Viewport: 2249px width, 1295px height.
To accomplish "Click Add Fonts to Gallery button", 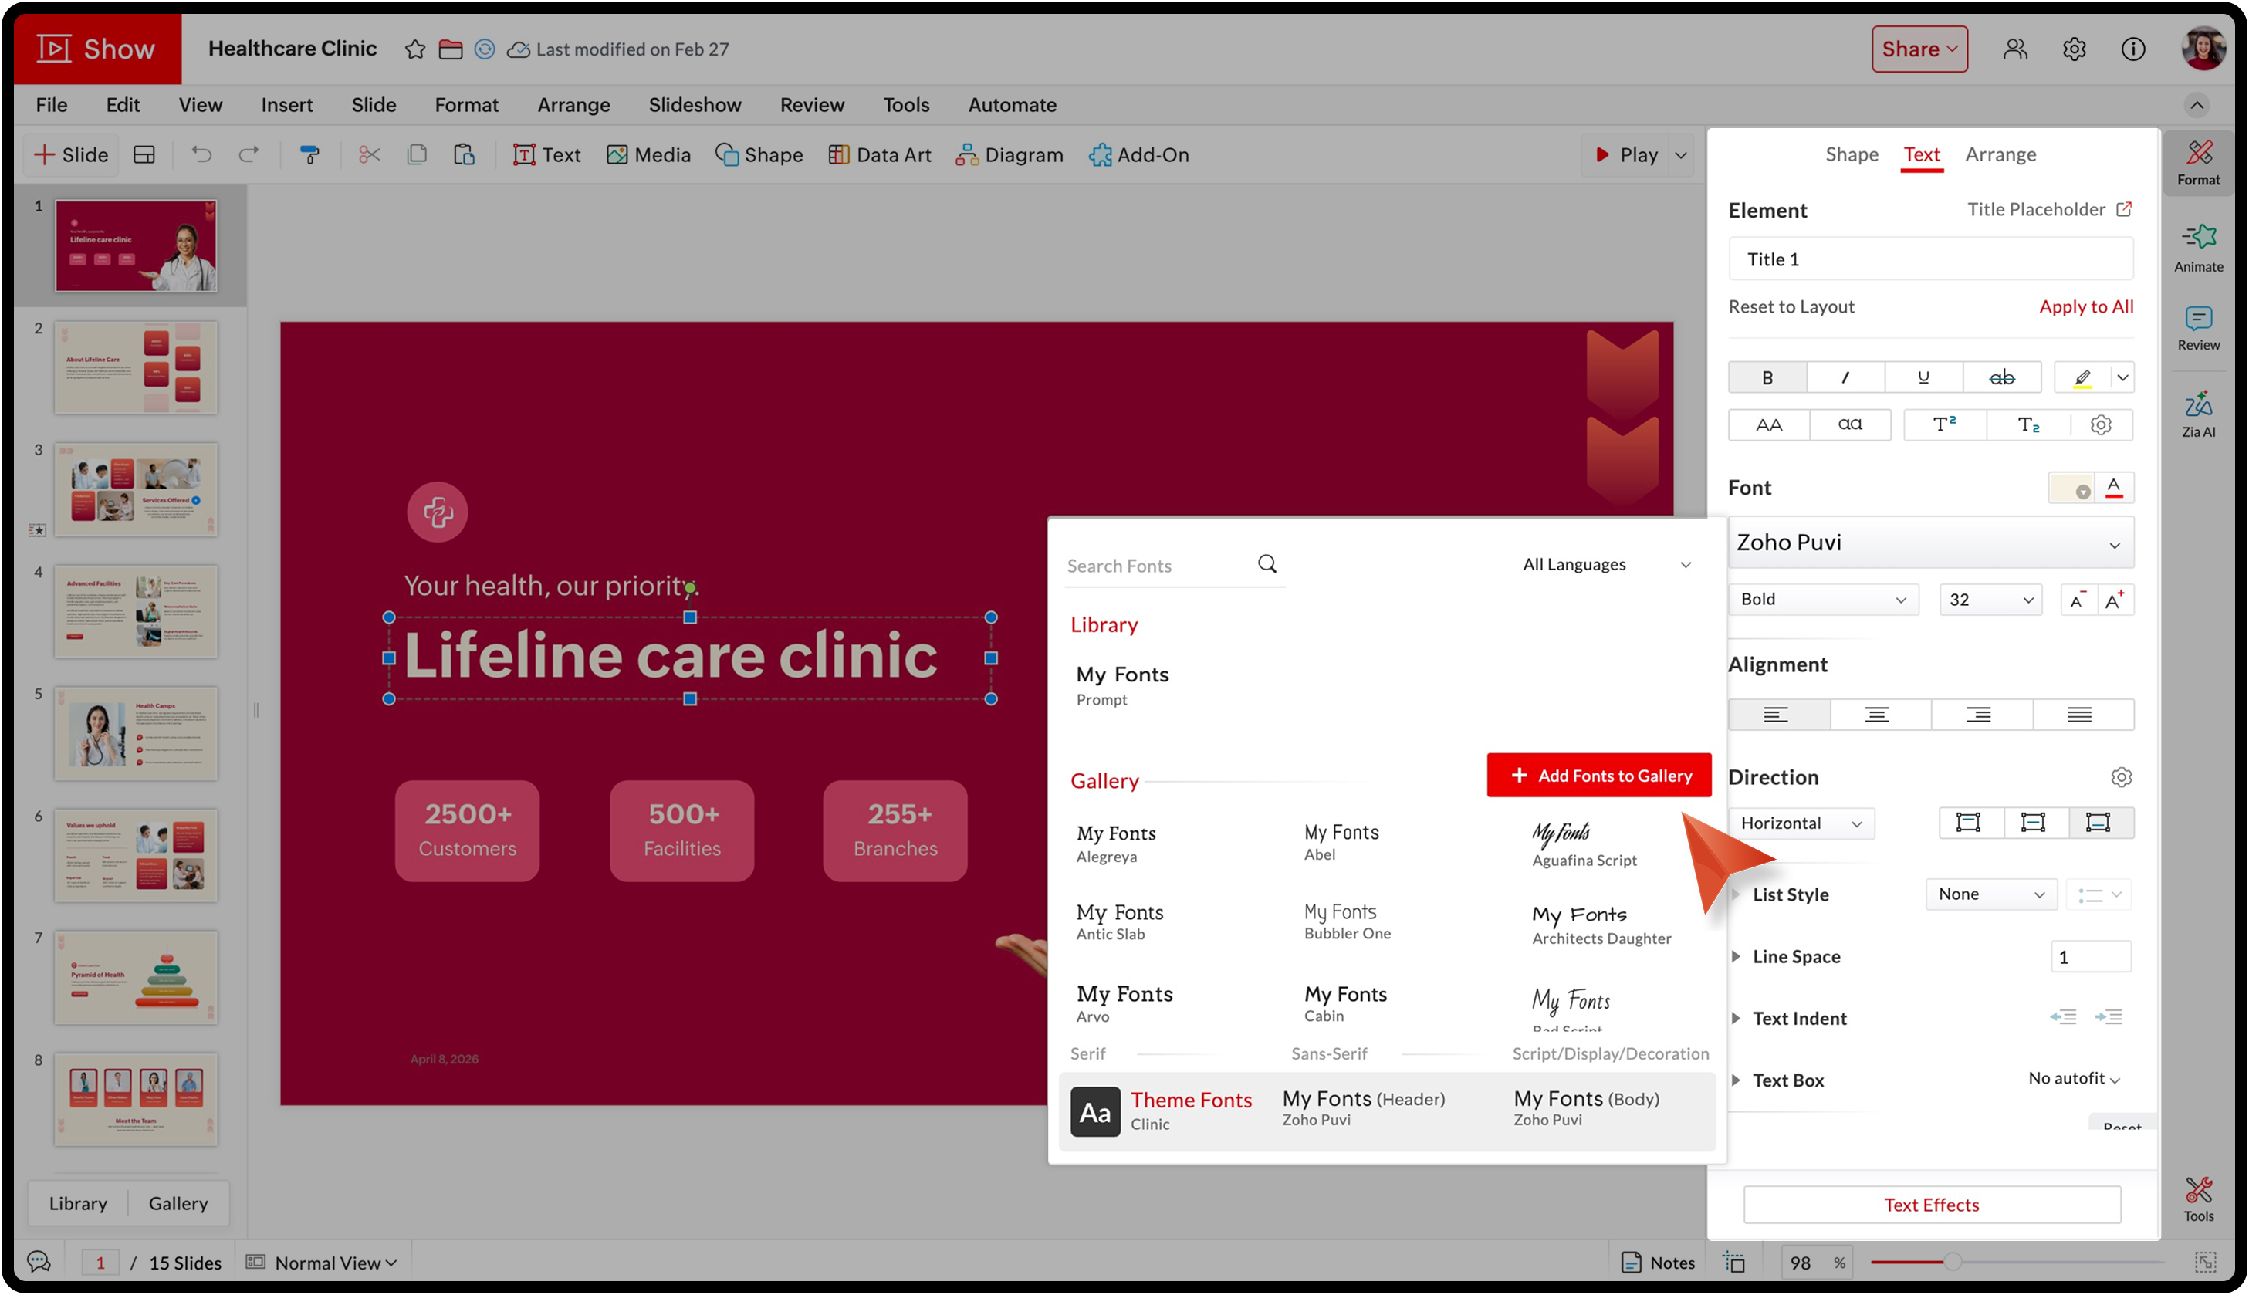I will tap(1598, 776).
